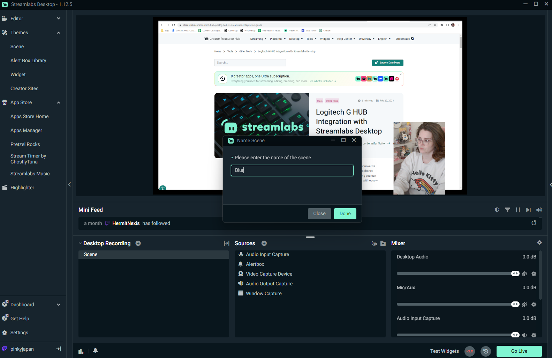This screenshot has width=552, height=358.
Task: Pause the Mini Feed alert queue
Action: [x=518, y=210]
